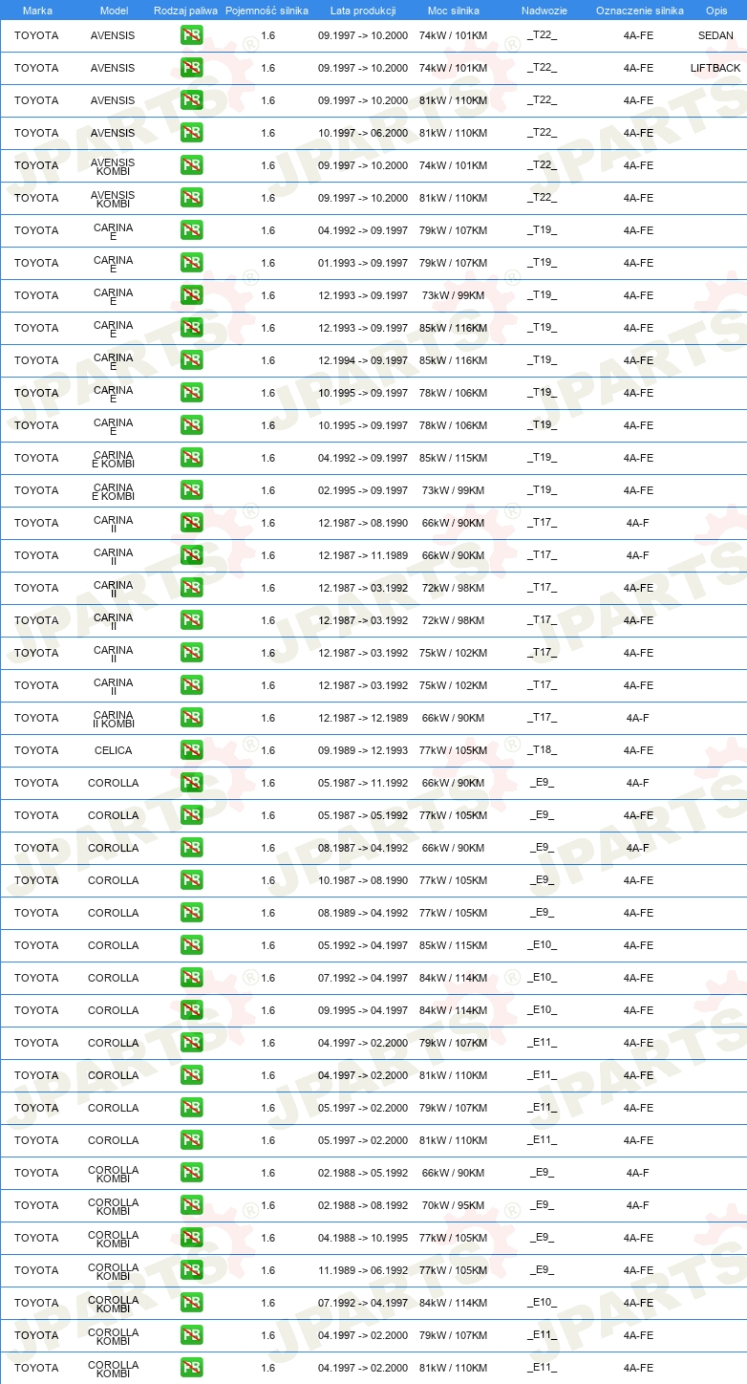Select the 09.1989 -> 12.1993 production years cell
The height and width of the screenshot is (1384, 747).
tap(363, 750)
